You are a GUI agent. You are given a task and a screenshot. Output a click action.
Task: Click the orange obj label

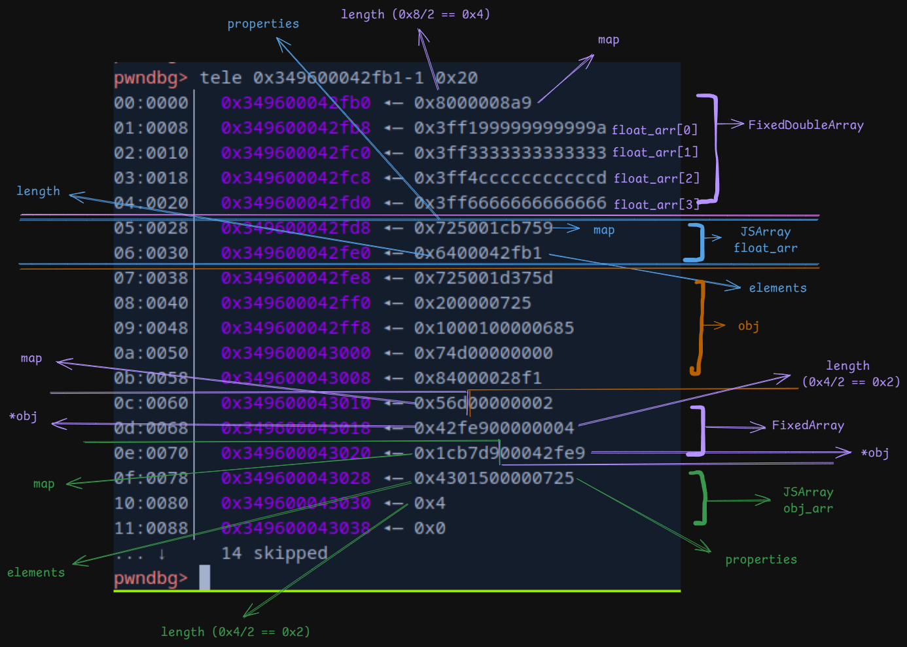click(748, 326)
